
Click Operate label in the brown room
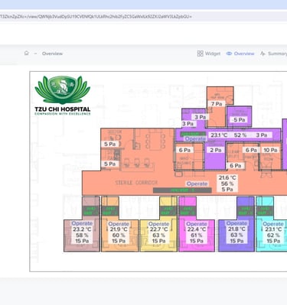(82, 223)
